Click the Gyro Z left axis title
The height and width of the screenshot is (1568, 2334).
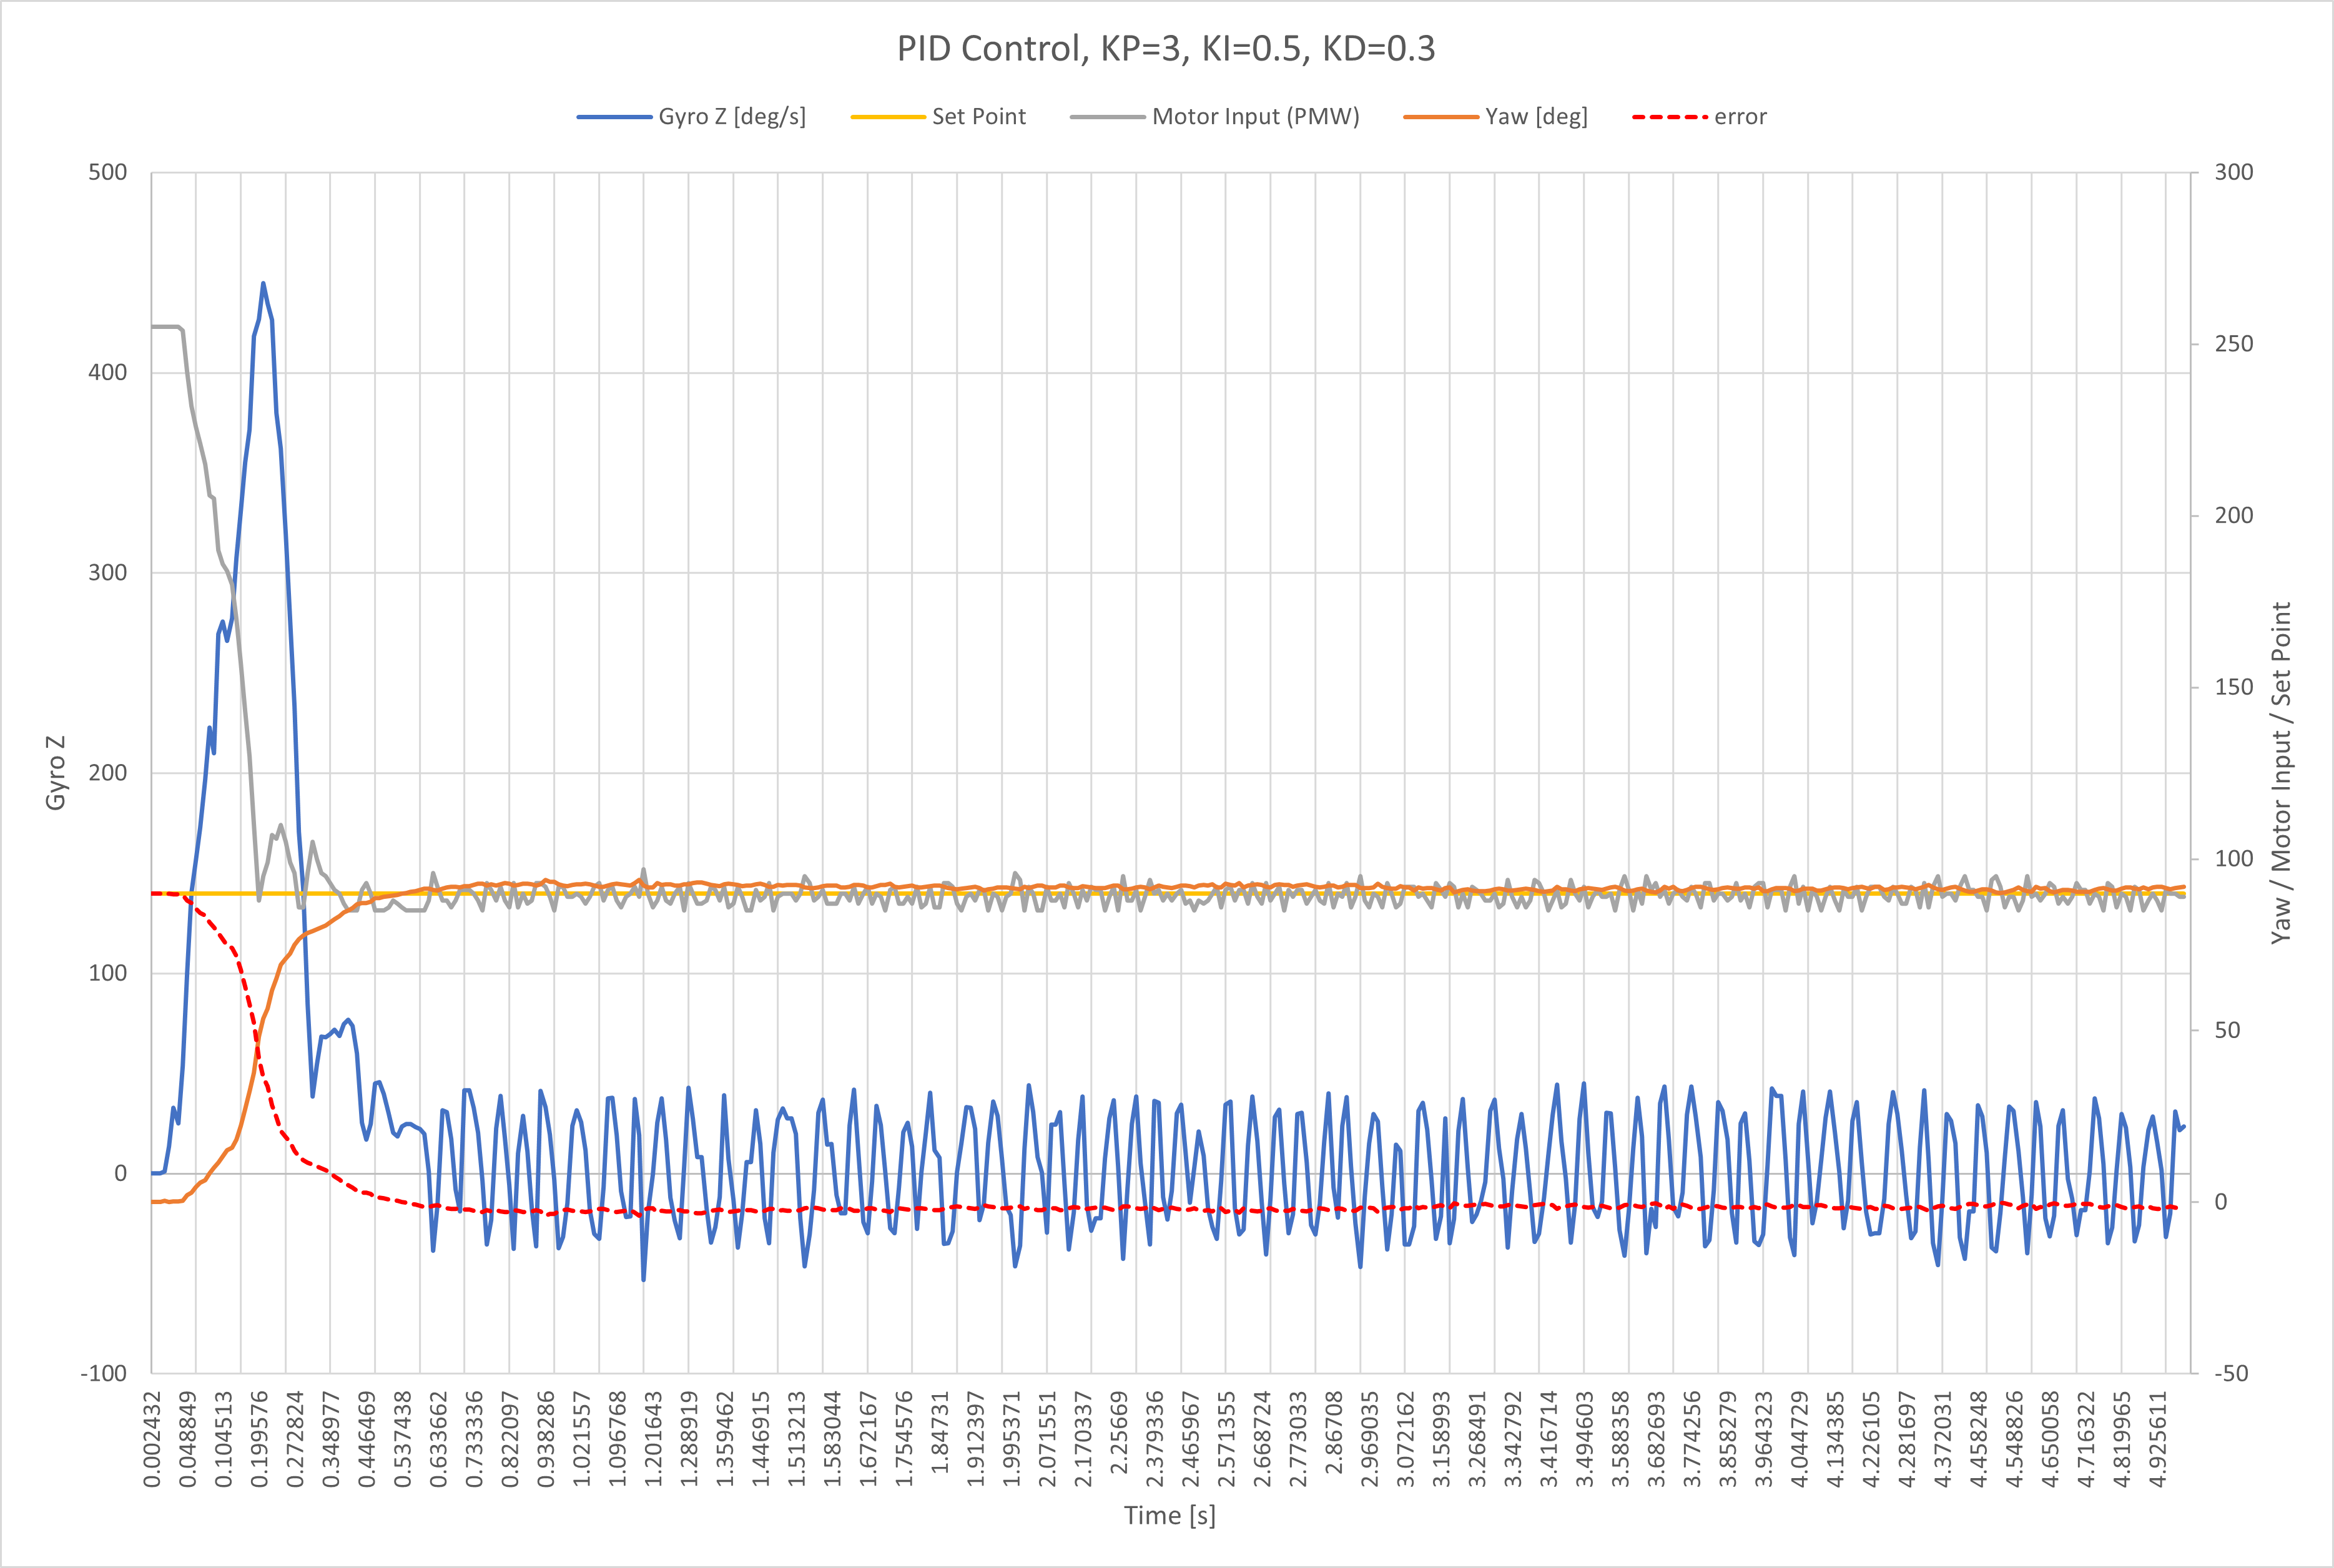click(56, 772)
